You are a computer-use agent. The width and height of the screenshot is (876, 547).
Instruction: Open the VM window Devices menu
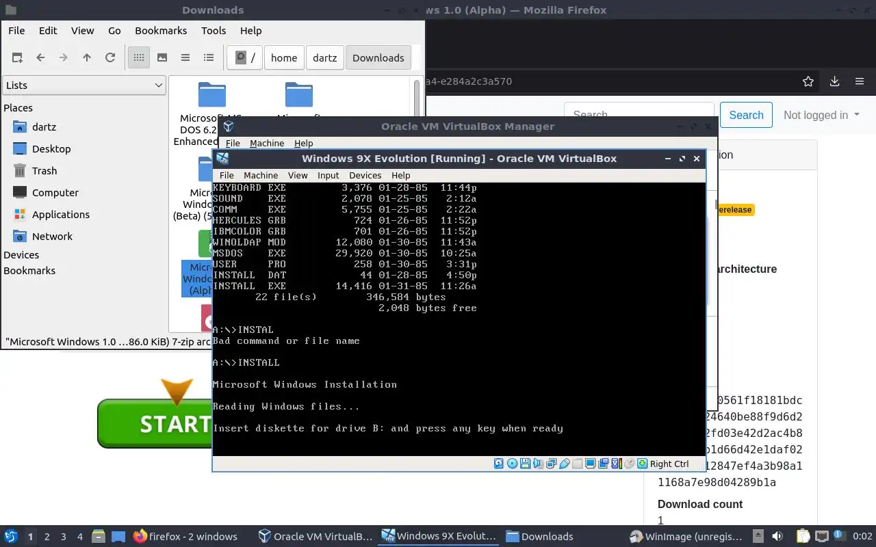tap(365, 175)
